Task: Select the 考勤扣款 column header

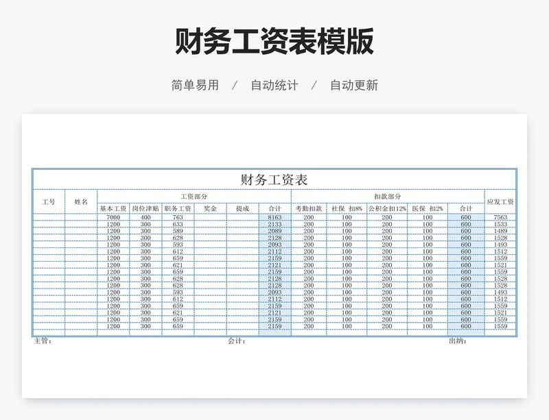Action: coord(308,208)
